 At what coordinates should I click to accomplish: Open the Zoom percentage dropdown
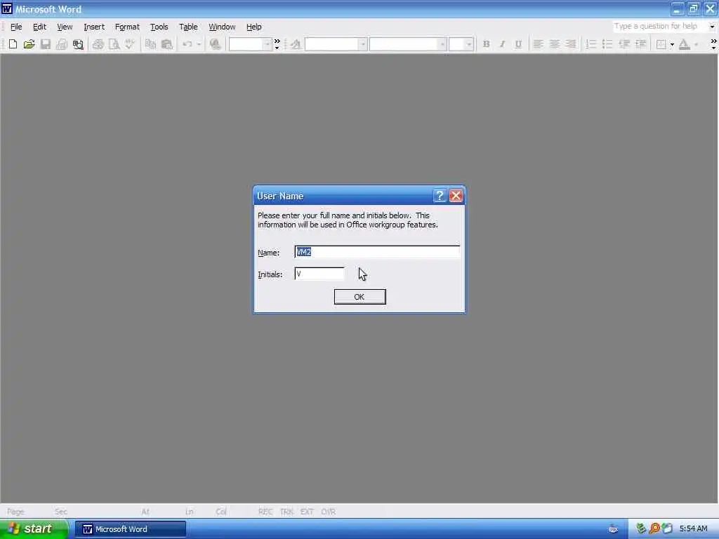click(267, 44)
